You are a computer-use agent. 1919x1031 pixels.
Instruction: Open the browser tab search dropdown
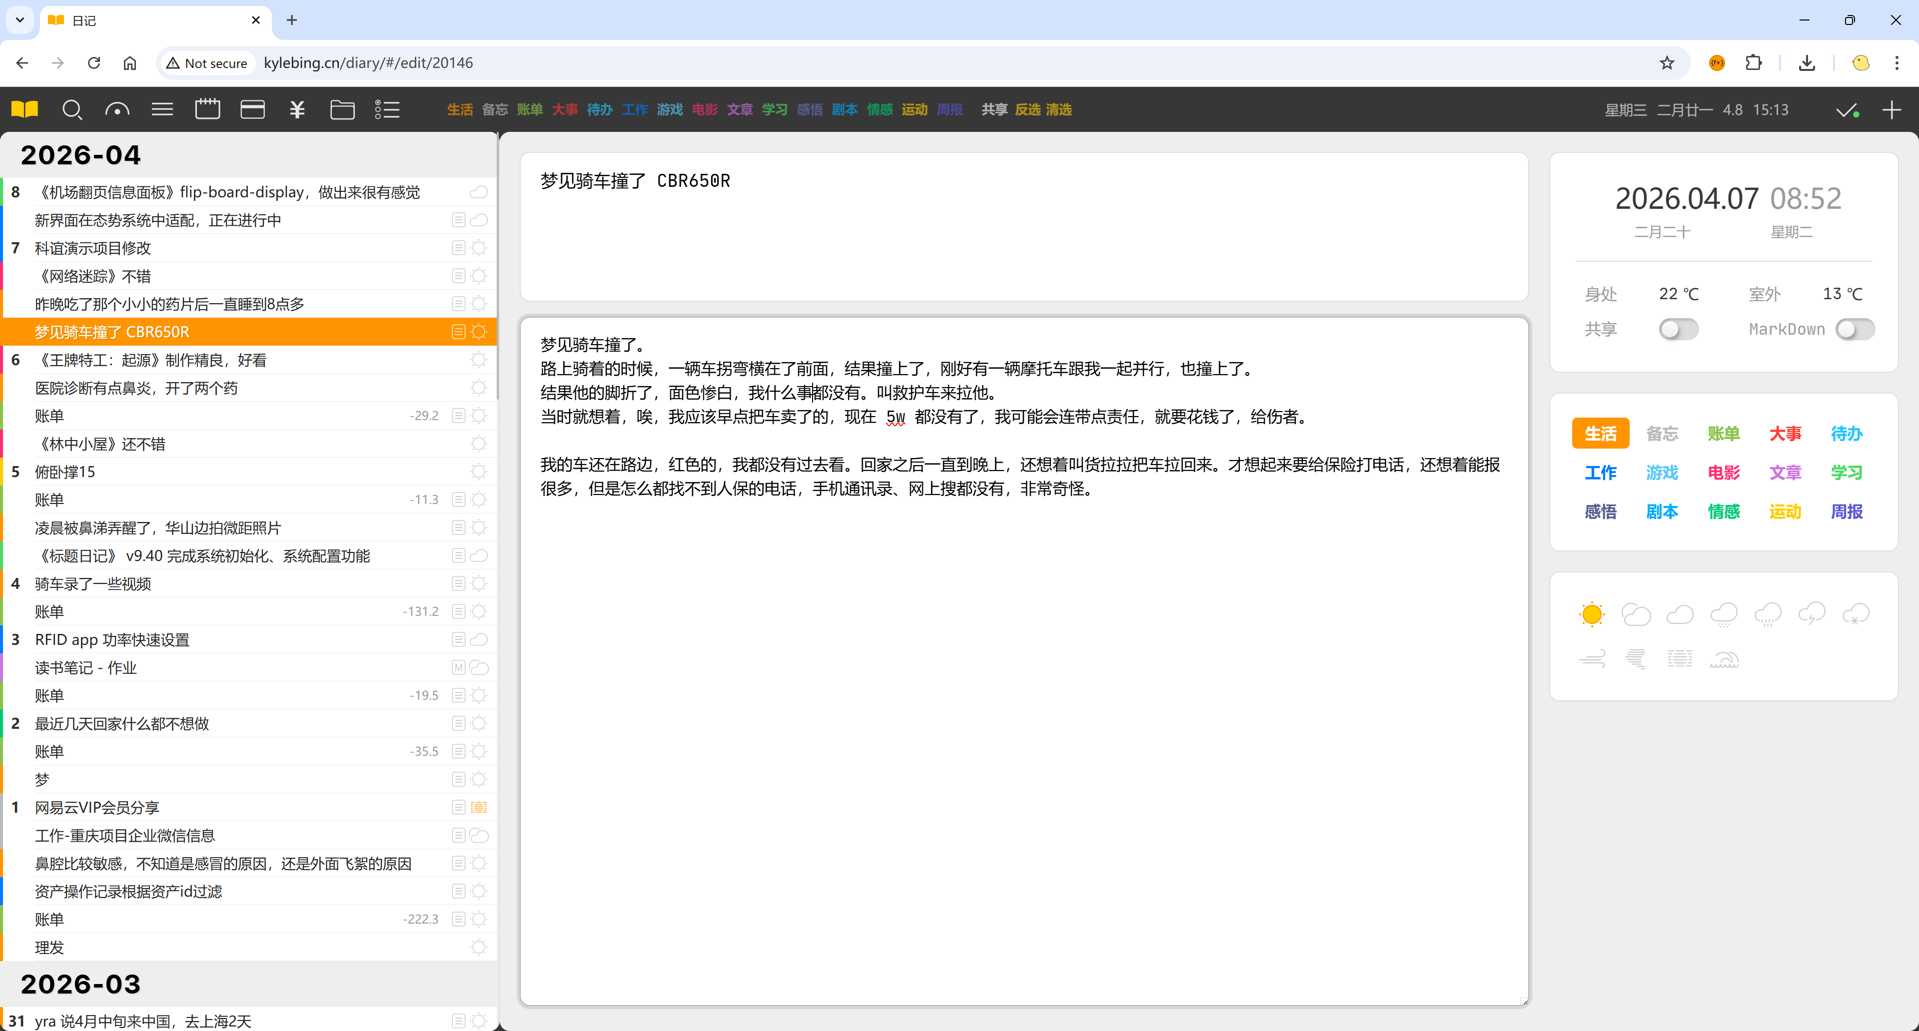20,20
